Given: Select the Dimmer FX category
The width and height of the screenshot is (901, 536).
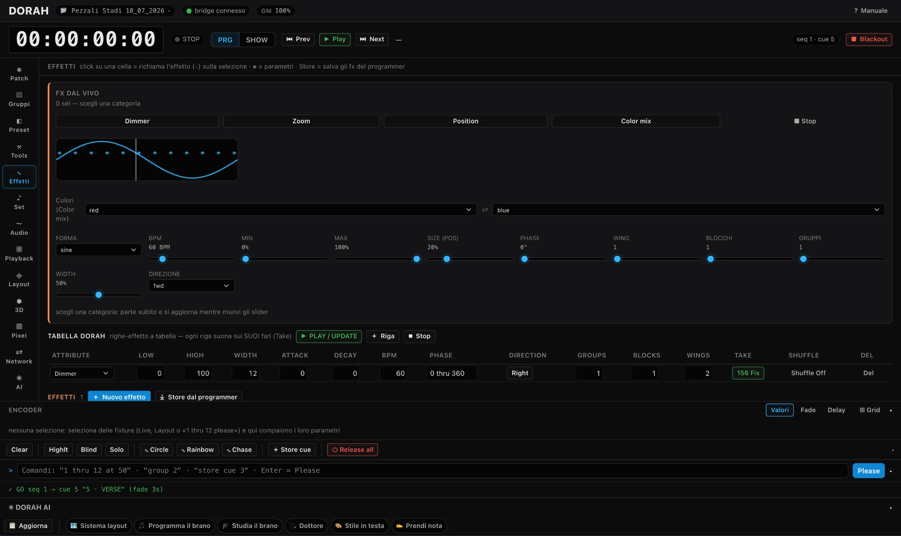Looking at the screenshot, I should click(137, 121).
